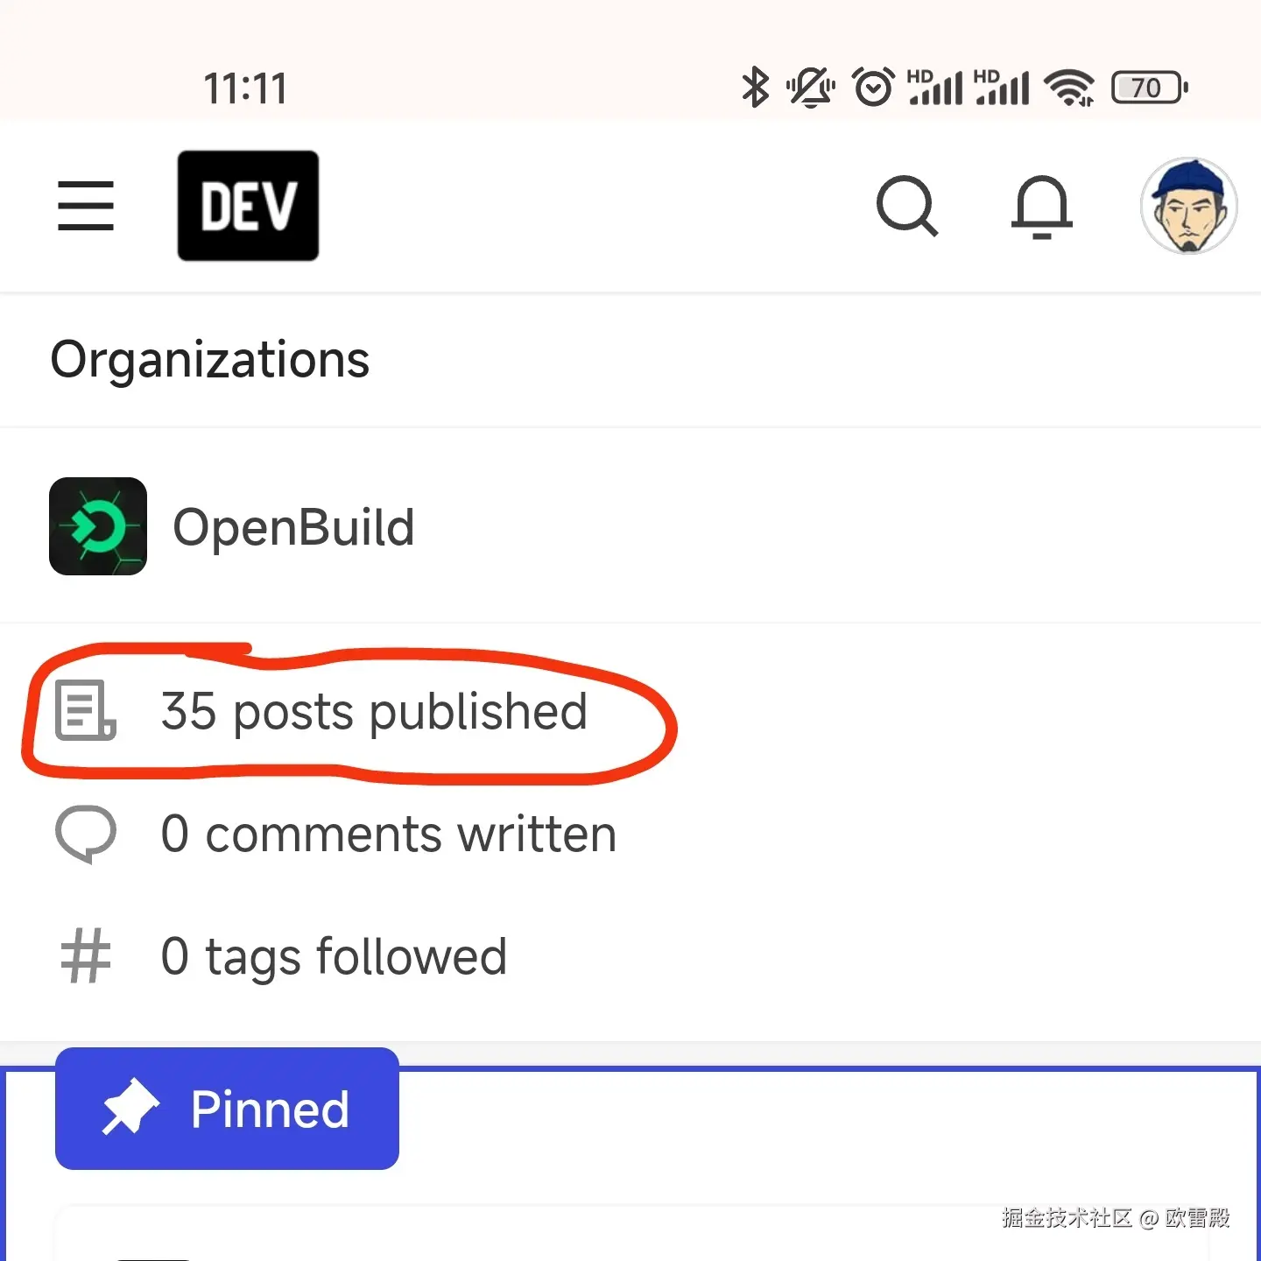Image resolution: width=1261 pixels, height=1261 pixels.
Task: Click the comment bubble icon
Action: pyautogui.click(x=86, y=833)
